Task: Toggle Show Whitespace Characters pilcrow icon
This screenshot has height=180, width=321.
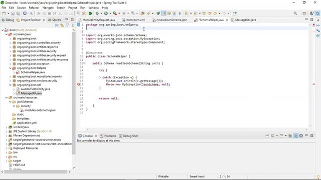Action: (180, 13)
